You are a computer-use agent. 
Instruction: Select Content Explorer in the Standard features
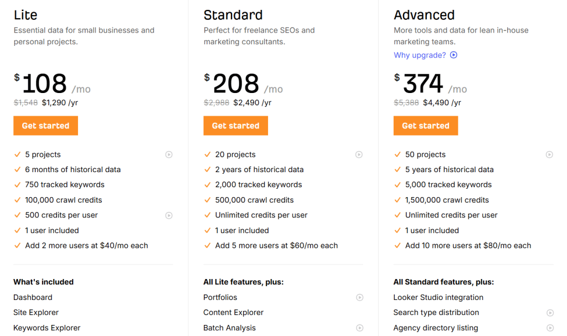(x=233, y=312)
